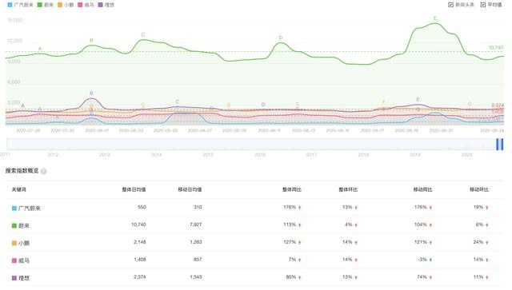Click the up arrow beside 广汽蔚来 19% 移动环比

(x=487, y=208)
